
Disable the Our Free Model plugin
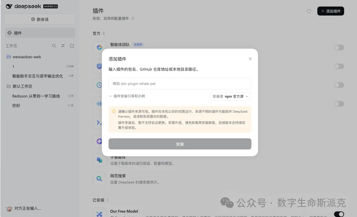click(x=339, y=214)
